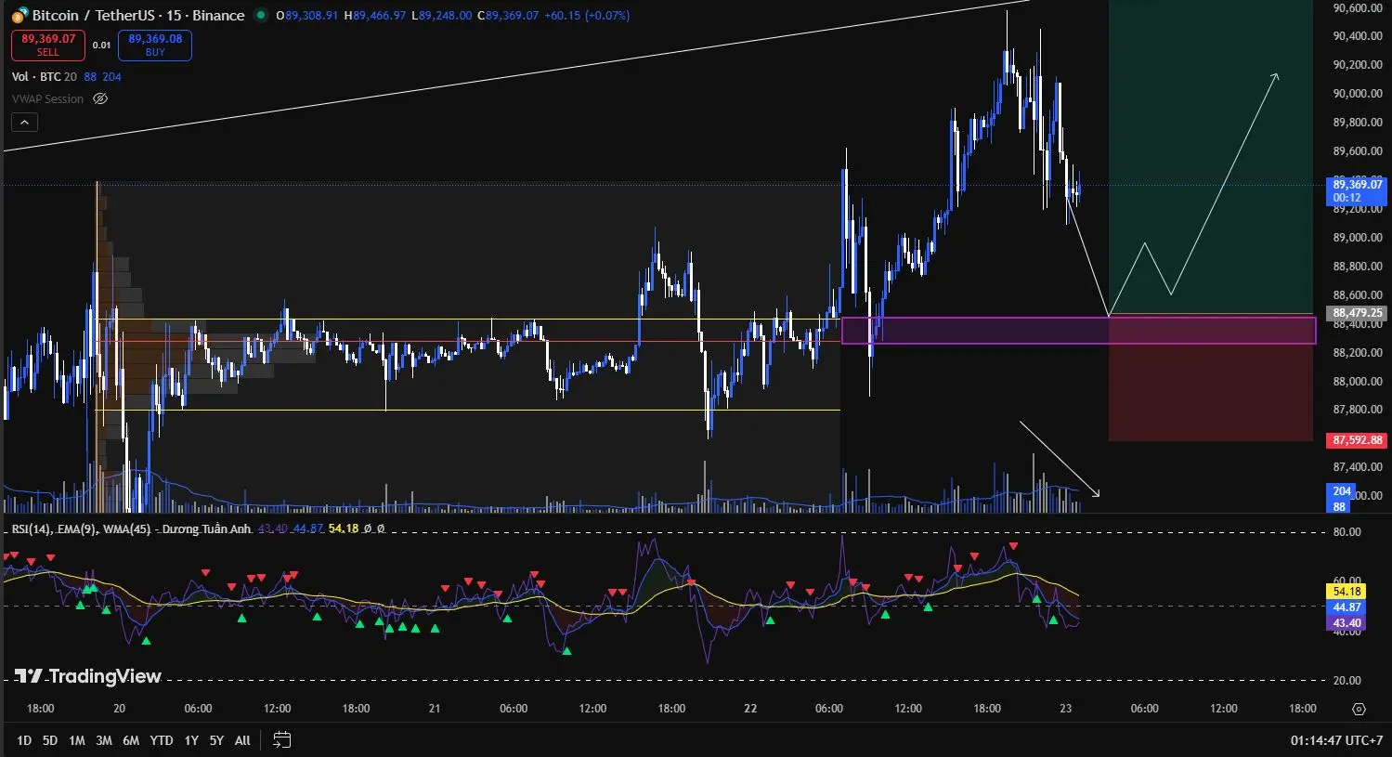
Task: Collapse the indicator legend with the chevron button
Action: click(24, 122)
